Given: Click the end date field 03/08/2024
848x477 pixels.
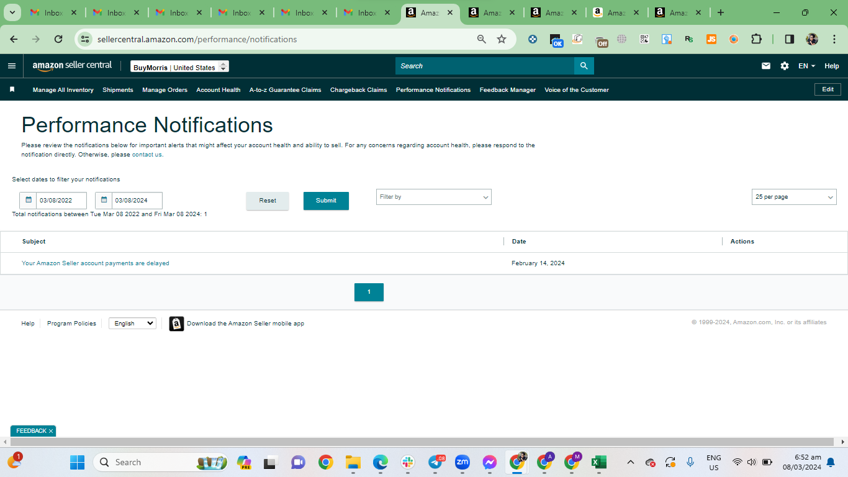Looking at the screenshot, I should click(x=137, y=201).
